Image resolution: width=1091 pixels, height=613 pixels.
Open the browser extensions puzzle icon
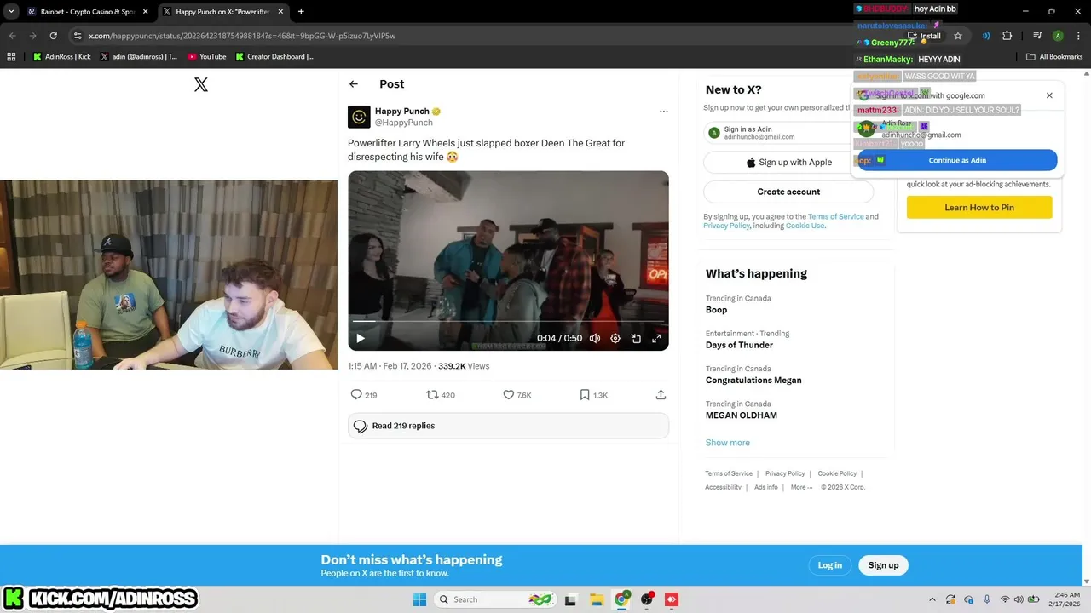1007,36
